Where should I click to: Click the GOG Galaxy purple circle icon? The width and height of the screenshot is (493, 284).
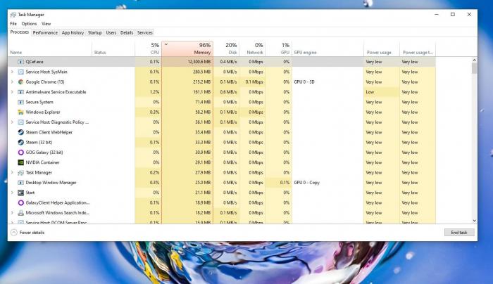point(20,153)
